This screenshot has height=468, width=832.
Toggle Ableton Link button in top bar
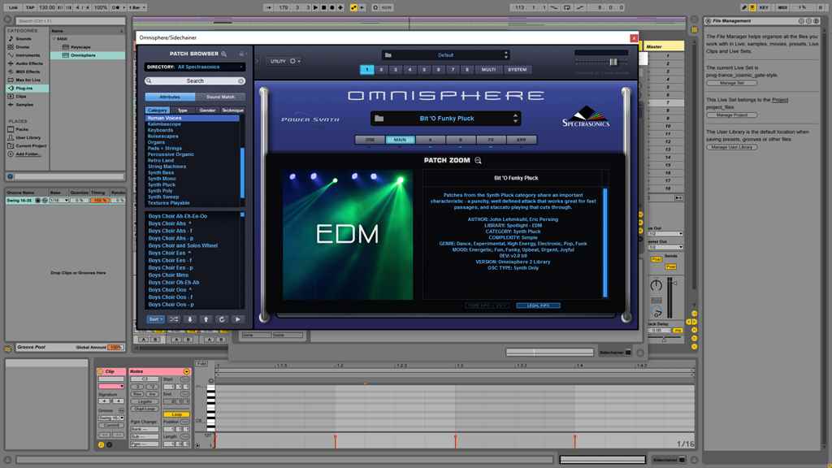click(x=13, y=8)
